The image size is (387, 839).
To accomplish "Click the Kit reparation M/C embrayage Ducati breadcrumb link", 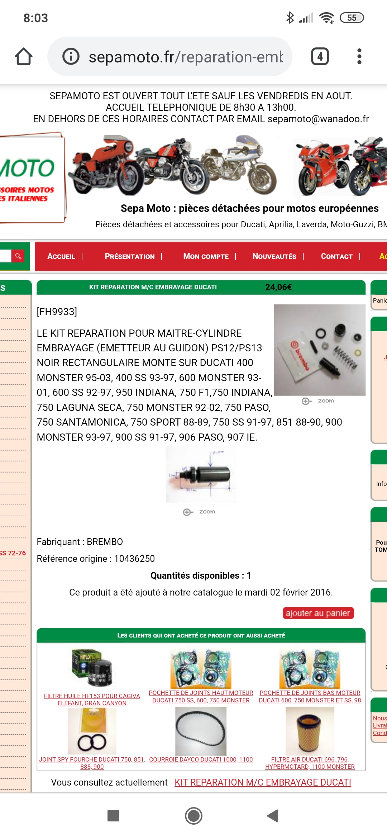I will pyautogui.click(x=263, y=782).
